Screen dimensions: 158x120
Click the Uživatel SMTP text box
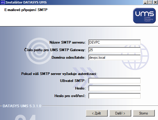114,81
